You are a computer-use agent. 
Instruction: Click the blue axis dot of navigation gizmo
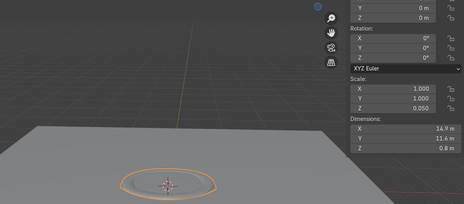318,6
